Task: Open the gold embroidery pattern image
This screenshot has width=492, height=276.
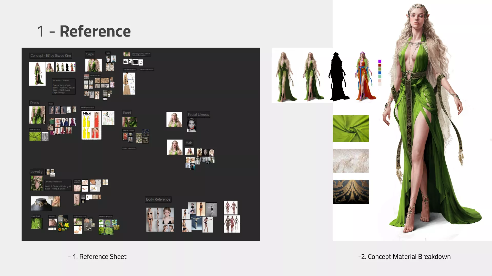Action: pos(351,192)
